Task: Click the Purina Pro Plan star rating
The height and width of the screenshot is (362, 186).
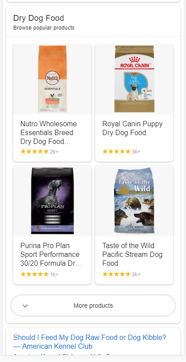Action: pyautogui.click(x=34, y=274)
